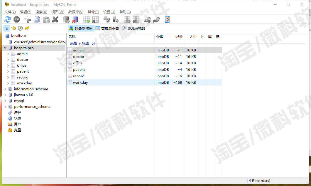
Task: Collapse the hospitalpro database node
Action: tap(5, 48)
